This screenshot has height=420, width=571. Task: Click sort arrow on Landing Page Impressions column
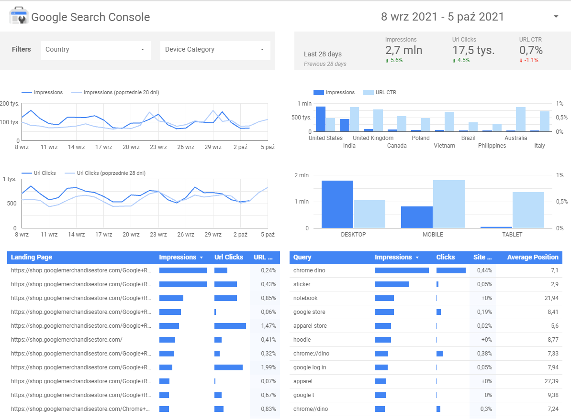click(202, 258)
